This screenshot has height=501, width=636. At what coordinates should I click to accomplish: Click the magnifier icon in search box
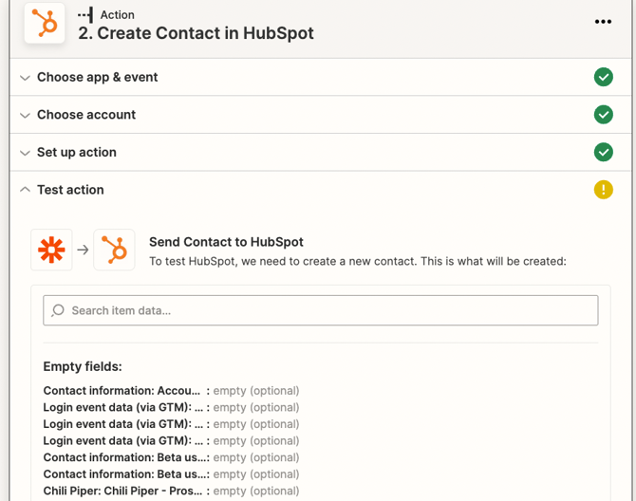tap(59, 310)
